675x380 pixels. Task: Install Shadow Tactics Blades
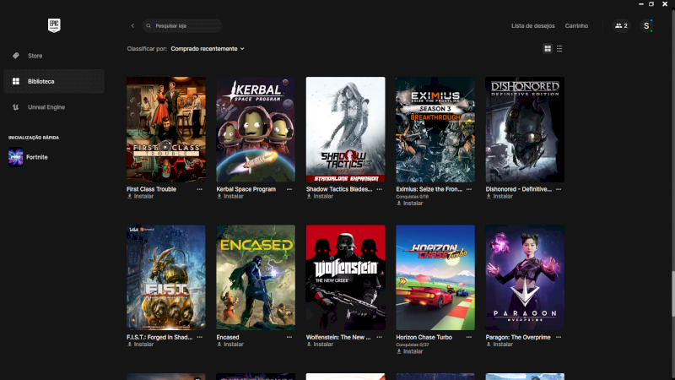(320, 197)
